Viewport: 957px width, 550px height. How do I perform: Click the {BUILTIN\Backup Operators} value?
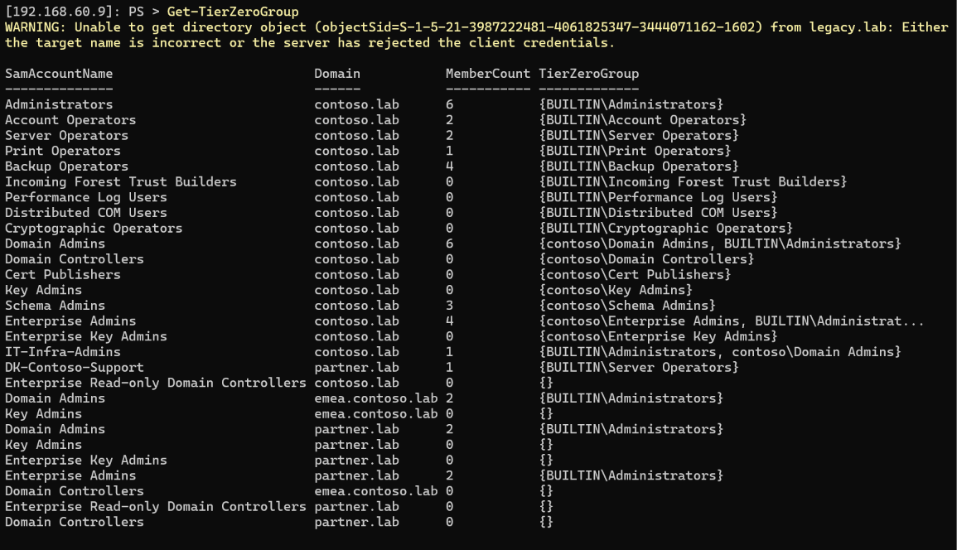638,166
